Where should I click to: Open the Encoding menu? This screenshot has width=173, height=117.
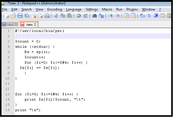tap(55, 9)
